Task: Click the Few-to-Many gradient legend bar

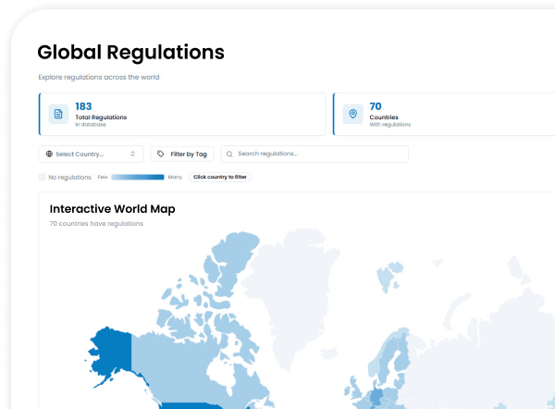Action: (138, 177)
